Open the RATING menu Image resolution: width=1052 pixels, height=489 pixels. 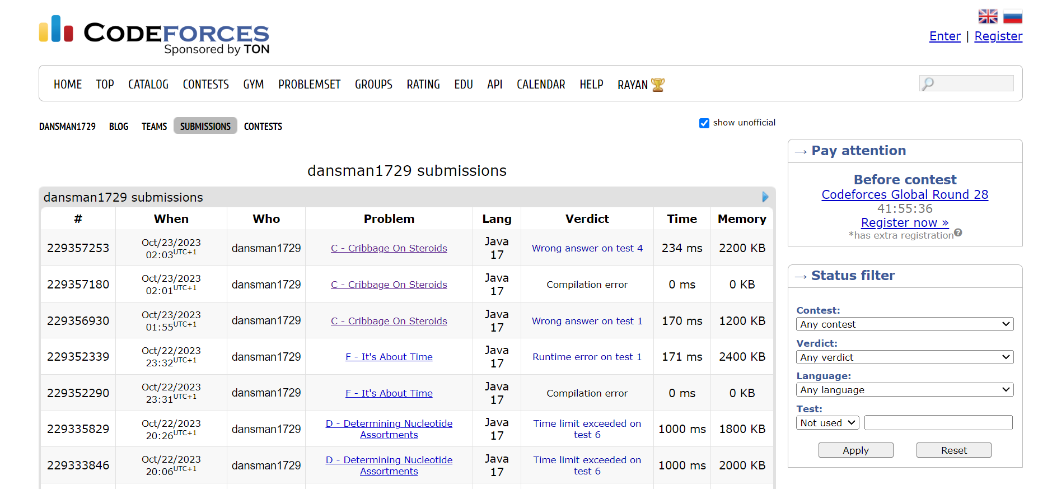pyautogui.click(x=423, y=85)
